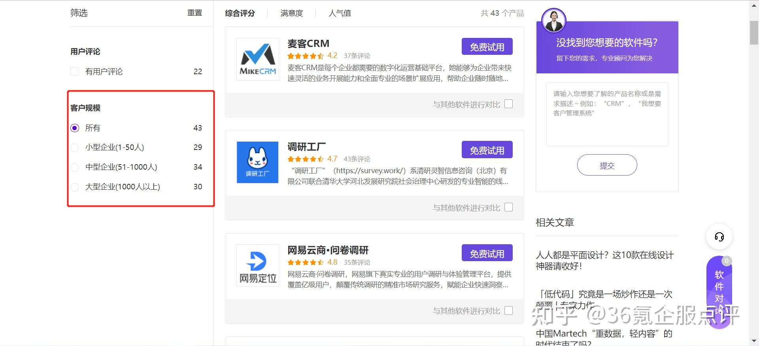The width and height of the screenshot is (759, 346).
Task: Click 免费试用 for 调研工厂
Action: [x=487, y=150]
